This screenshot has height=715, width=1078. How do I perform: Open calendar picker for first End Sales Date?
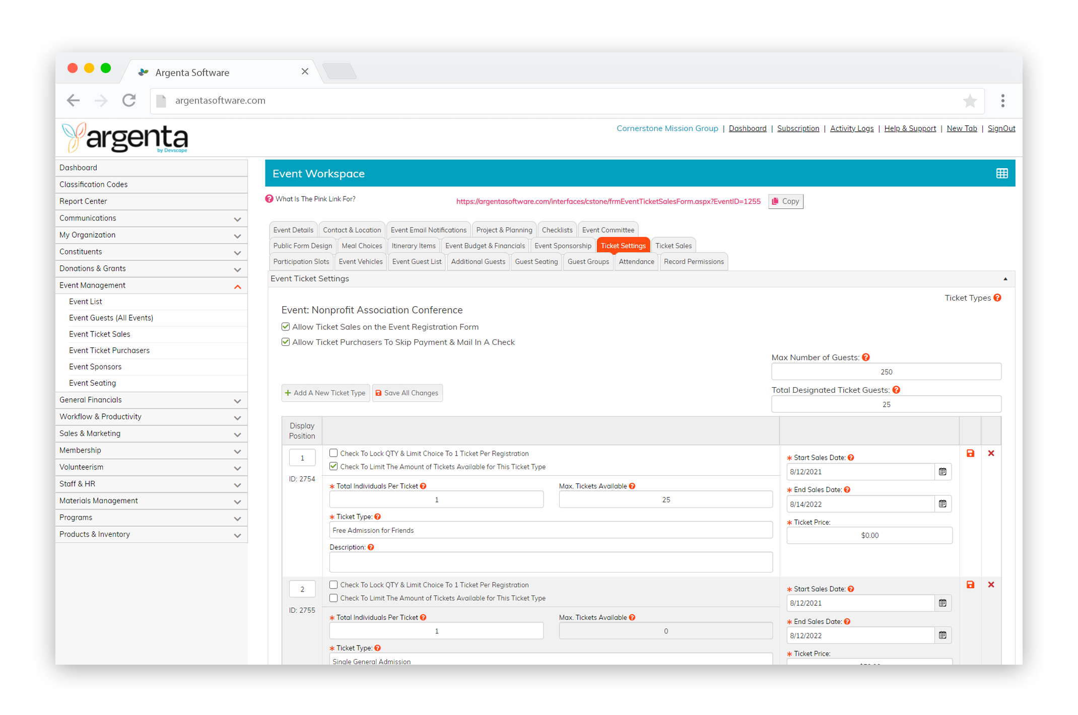(942, 504)
